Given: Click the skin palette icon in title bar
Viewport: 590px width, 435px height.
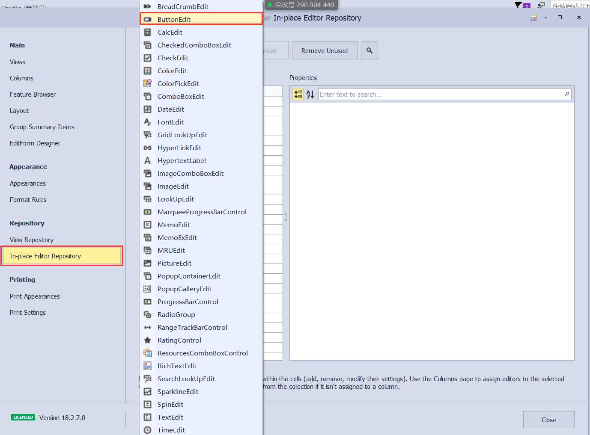Looking at the screenshot, I should pyautogui.click(x=533, y=18).
